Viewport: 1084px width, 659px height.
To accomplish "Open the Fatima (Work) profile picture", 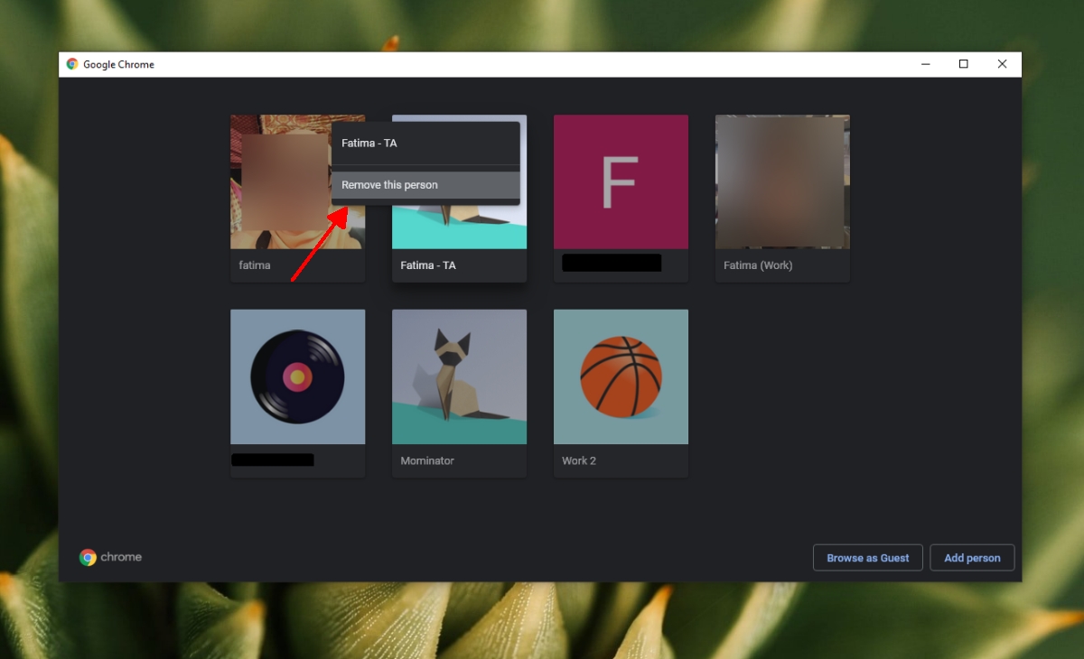I will click(782, 181).
